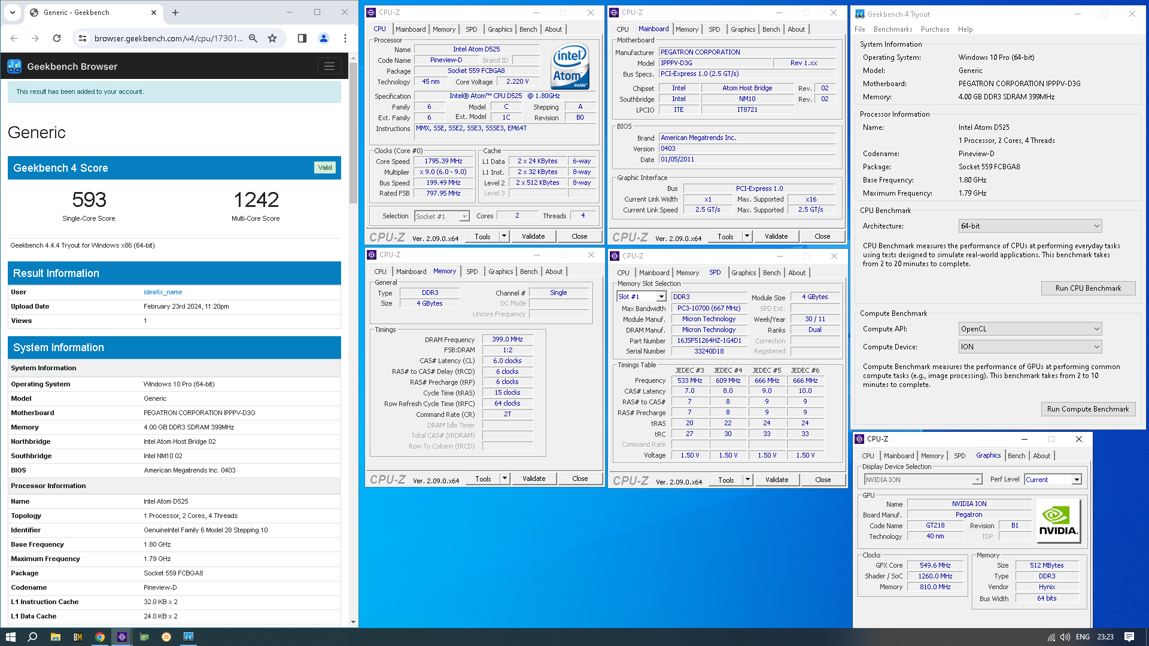Switch to SPD tab in CPU-Z Memory window

click(472, 272)
